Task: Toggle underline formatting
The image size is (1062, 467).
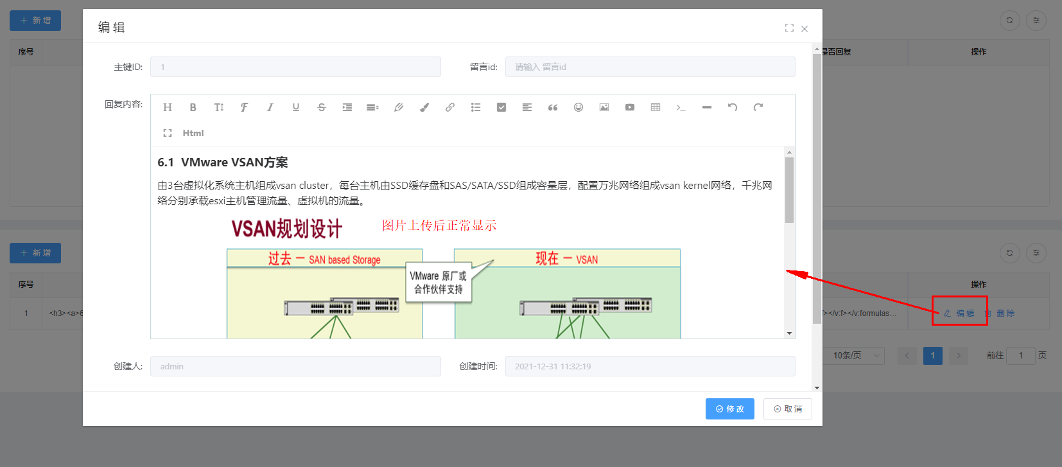Action: coord(296,107)
